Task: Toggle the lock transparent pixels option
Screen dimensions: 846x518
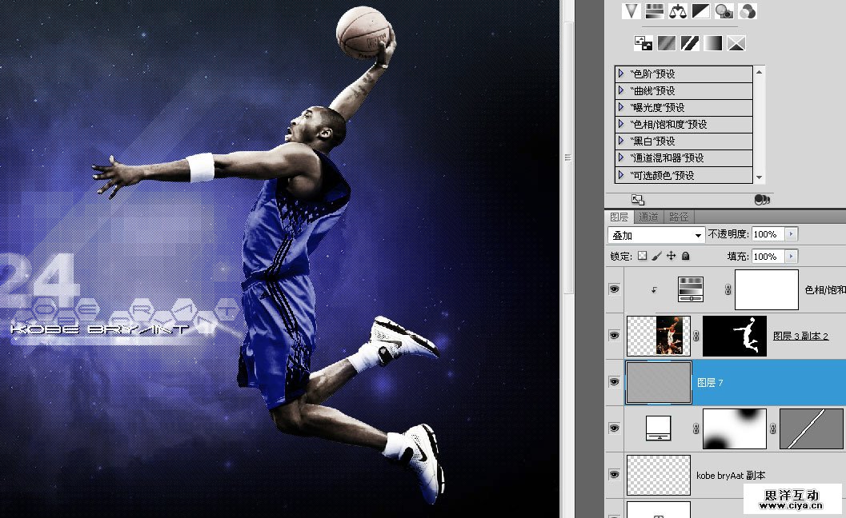Action: tap(641, 256)
